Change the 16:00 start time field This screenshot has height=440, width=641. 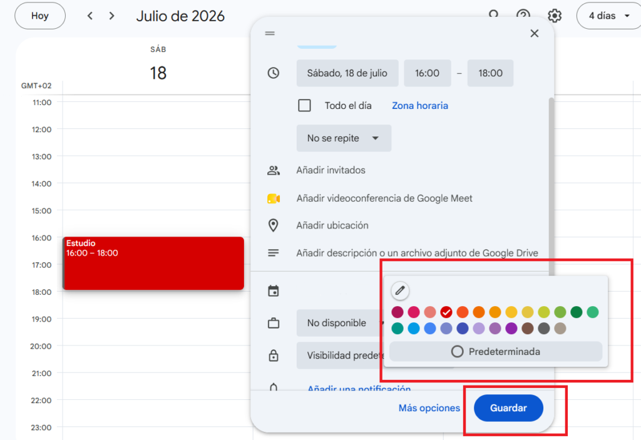[427, 73]
